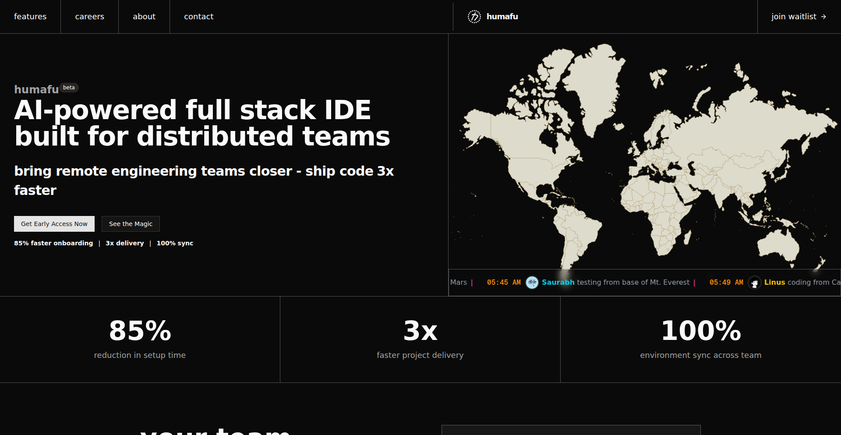The width and height of the screenshot is (841, 435).
Task: Select the 100% environment sync stat card
Action: pos(700,340)
